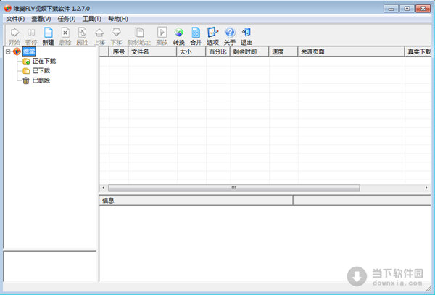Viewport: 435px width, 295px height.
Task: Click the 开始 (Start) toolbar icon
Action: point(14,36)
